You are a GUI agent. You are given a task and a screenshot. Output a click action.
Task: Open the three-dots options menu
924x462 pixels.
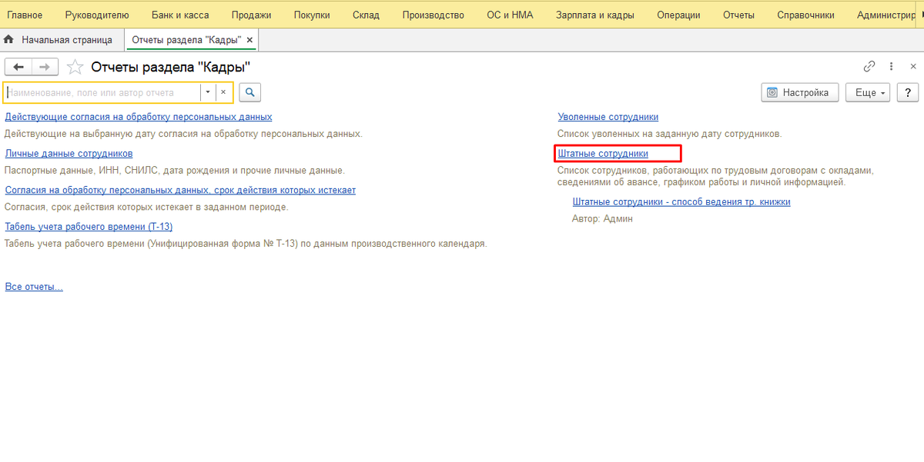892,67
